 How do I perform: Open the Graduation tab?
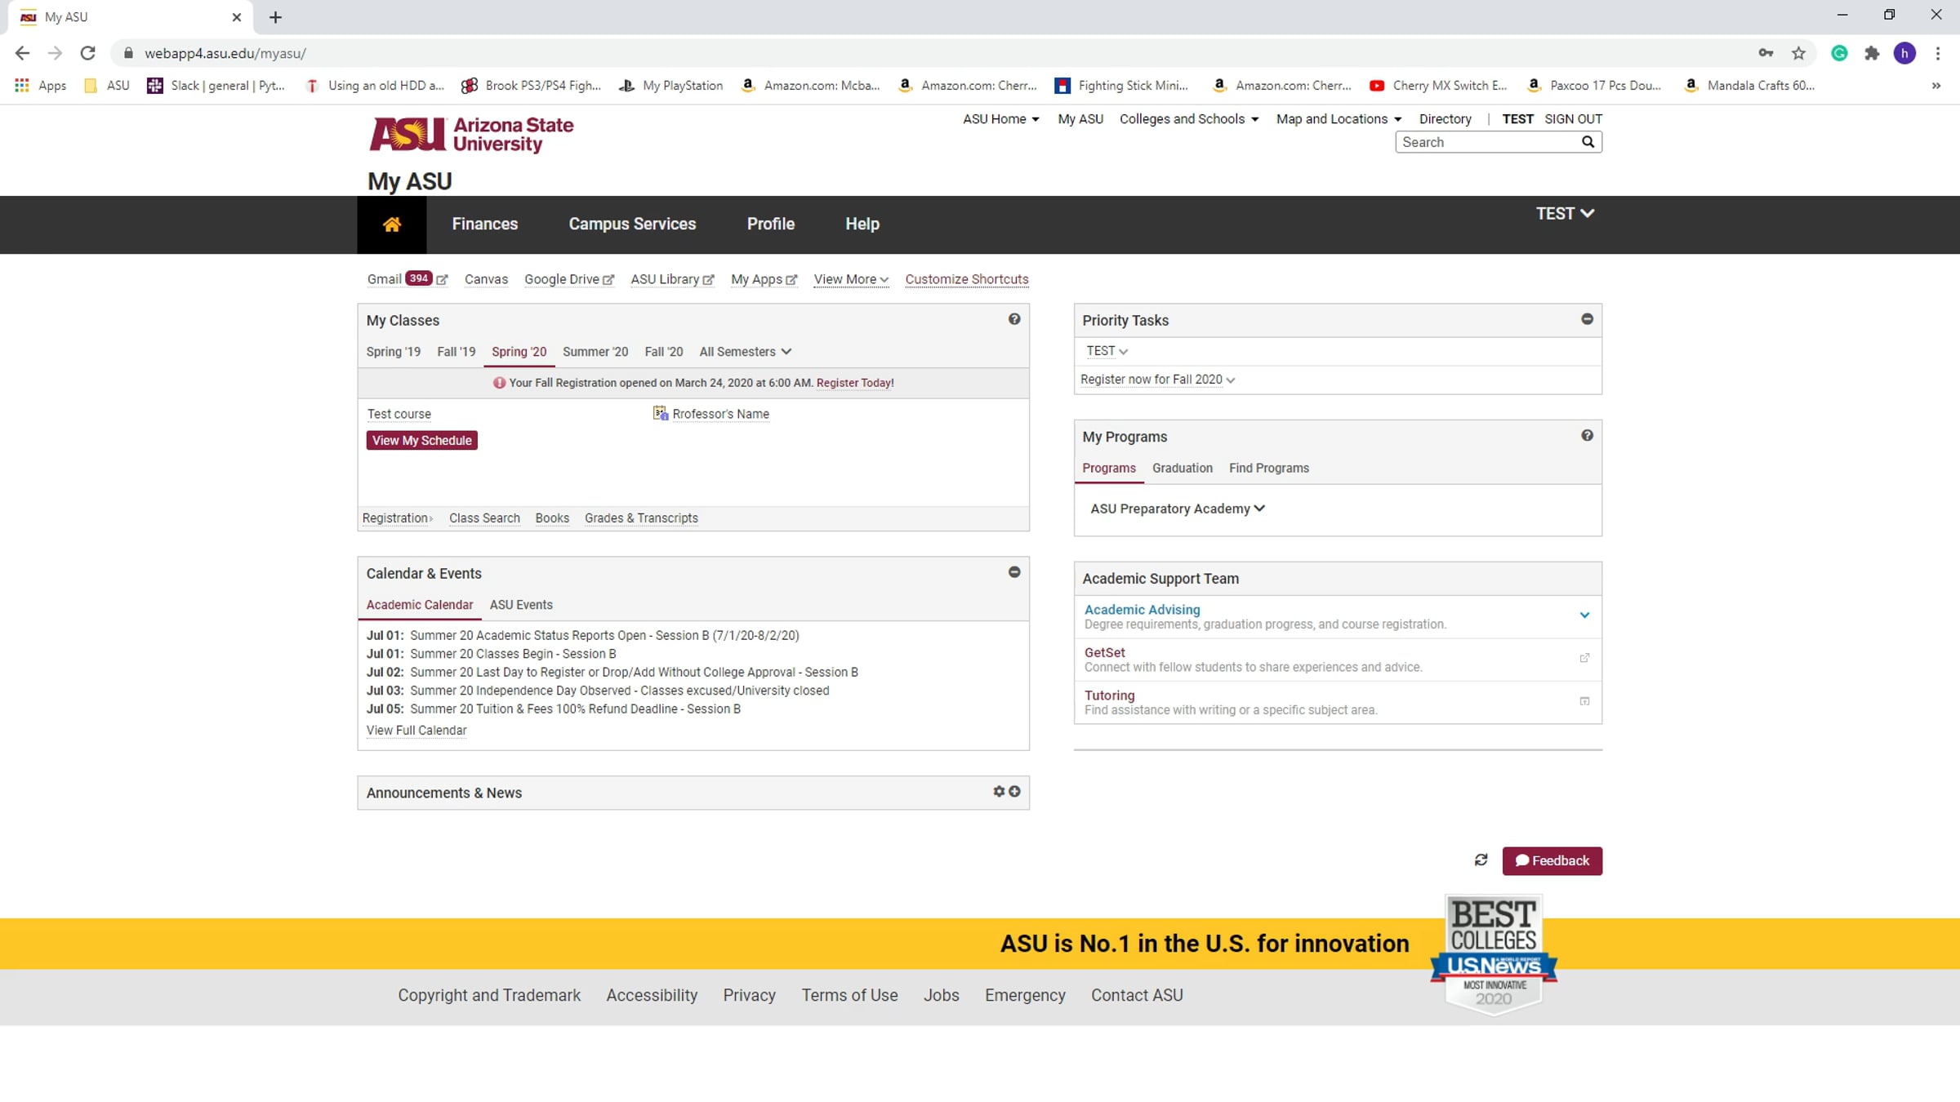point(1183,469)
